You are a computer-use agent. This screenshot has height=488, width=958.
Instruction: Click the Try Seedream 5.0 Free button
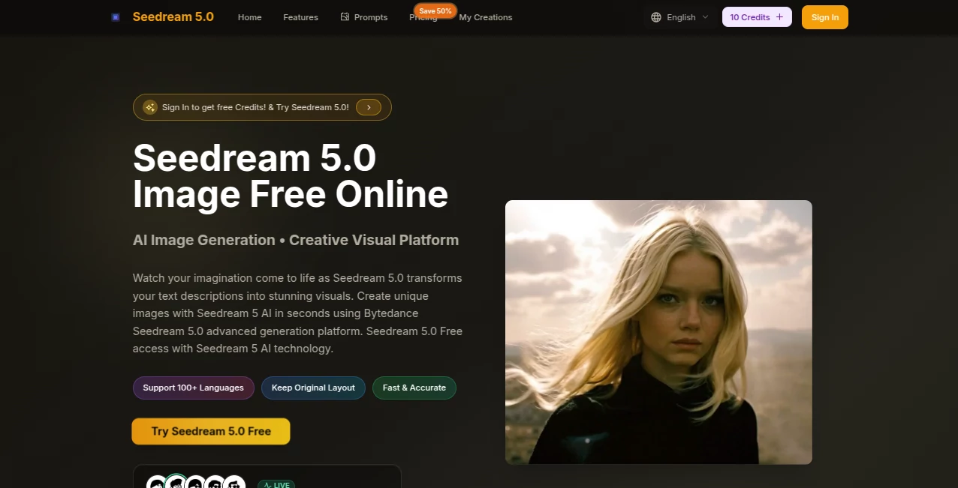[x=211, y=431]
